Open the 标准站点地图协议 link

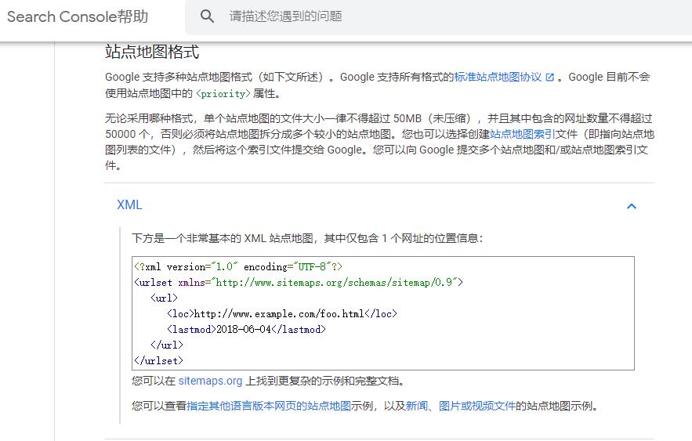[x=498, y=78]
